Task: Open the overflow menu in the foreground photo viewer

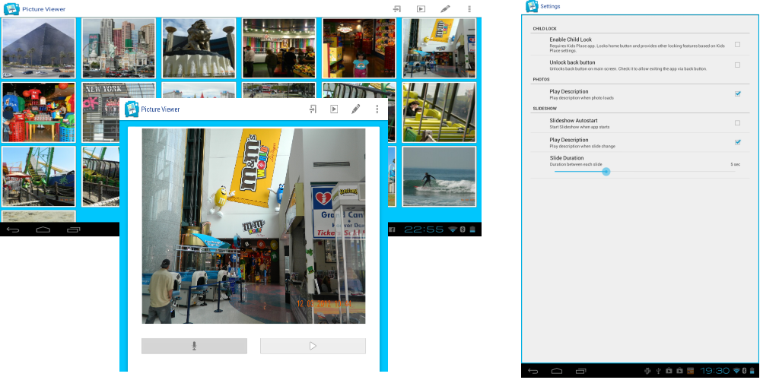Action: point(377,109)
